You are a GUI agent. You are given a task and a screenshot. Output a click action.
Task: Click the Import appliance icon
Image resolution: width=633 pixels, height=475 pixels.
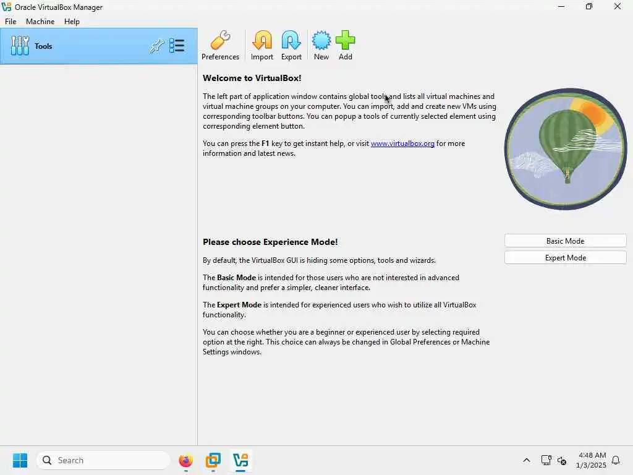(x=262, y=45)
